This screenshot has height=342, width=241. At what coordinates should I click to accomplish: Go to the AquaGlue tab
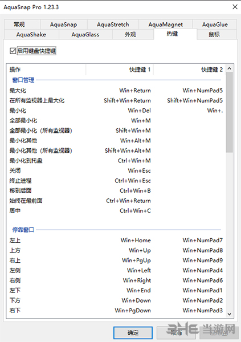pos(215,25)
